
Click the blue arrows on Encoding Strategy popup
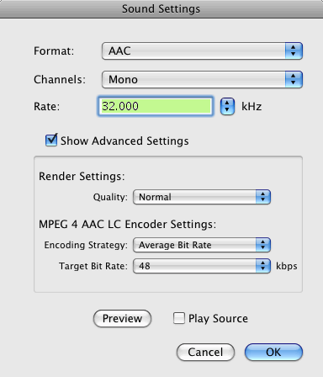(263, 245)
